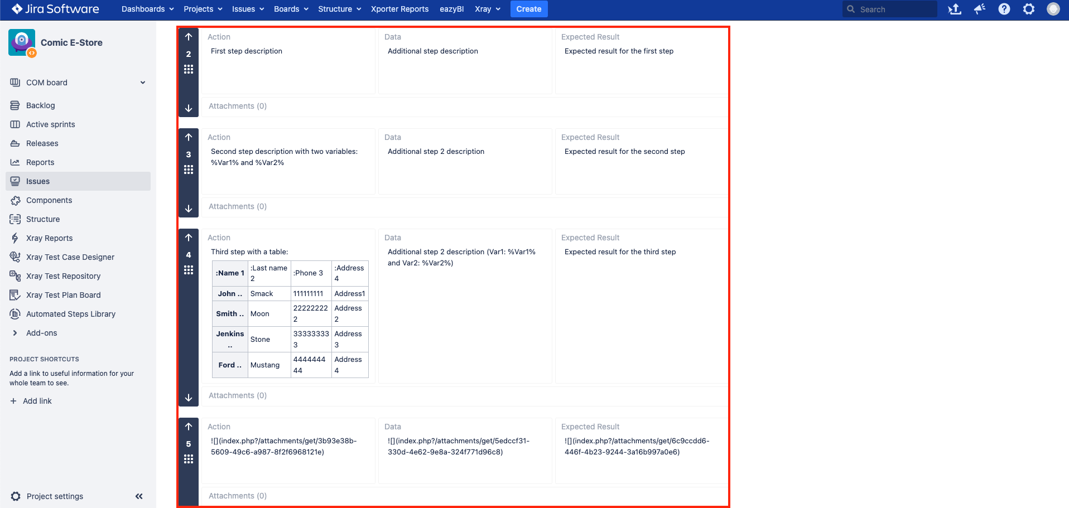Screen dimensions: 1069x508
Task: Click the Xray Test Case Designer icon
Action: [x=15, y=257]
